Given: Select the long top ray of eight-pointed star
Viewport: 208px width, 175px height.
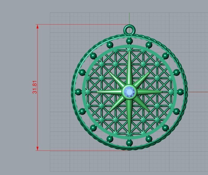Looking at the screenshot, I should coord(129,67).
